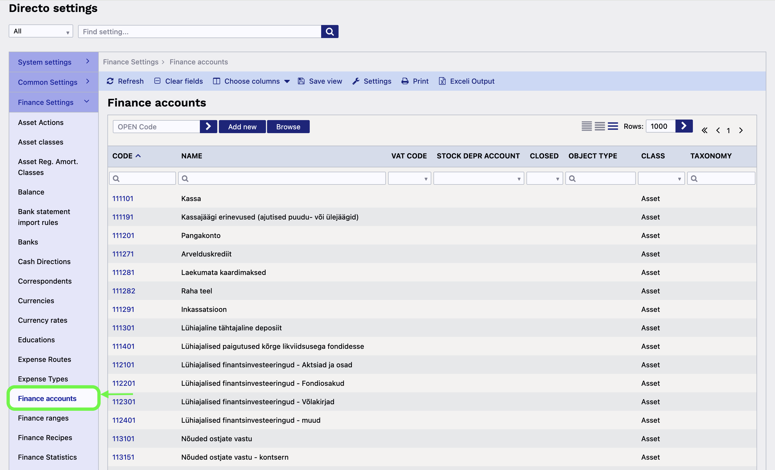775x470 pixels.
Task: Run the Find setting search magnifier
Action: click(x=330, y=32)
